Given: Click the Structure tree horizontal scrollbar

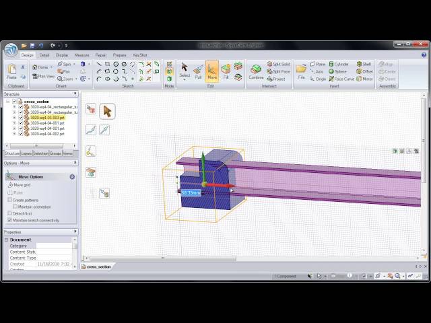Looking at the screenshot, I should click(x=36, y=145).
